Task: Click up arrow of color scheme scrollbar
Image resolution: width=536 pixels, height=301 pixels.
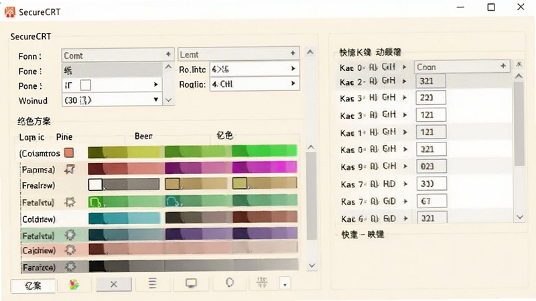Action: pyautogui.click(x=311, y=147)
